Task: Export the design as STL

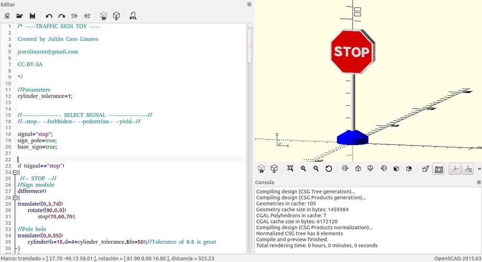Action: coord(133,16)
